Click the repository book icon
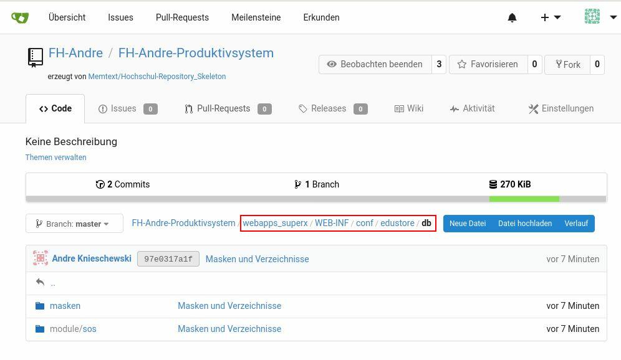 pyautogui.click(x=36, y=57)
